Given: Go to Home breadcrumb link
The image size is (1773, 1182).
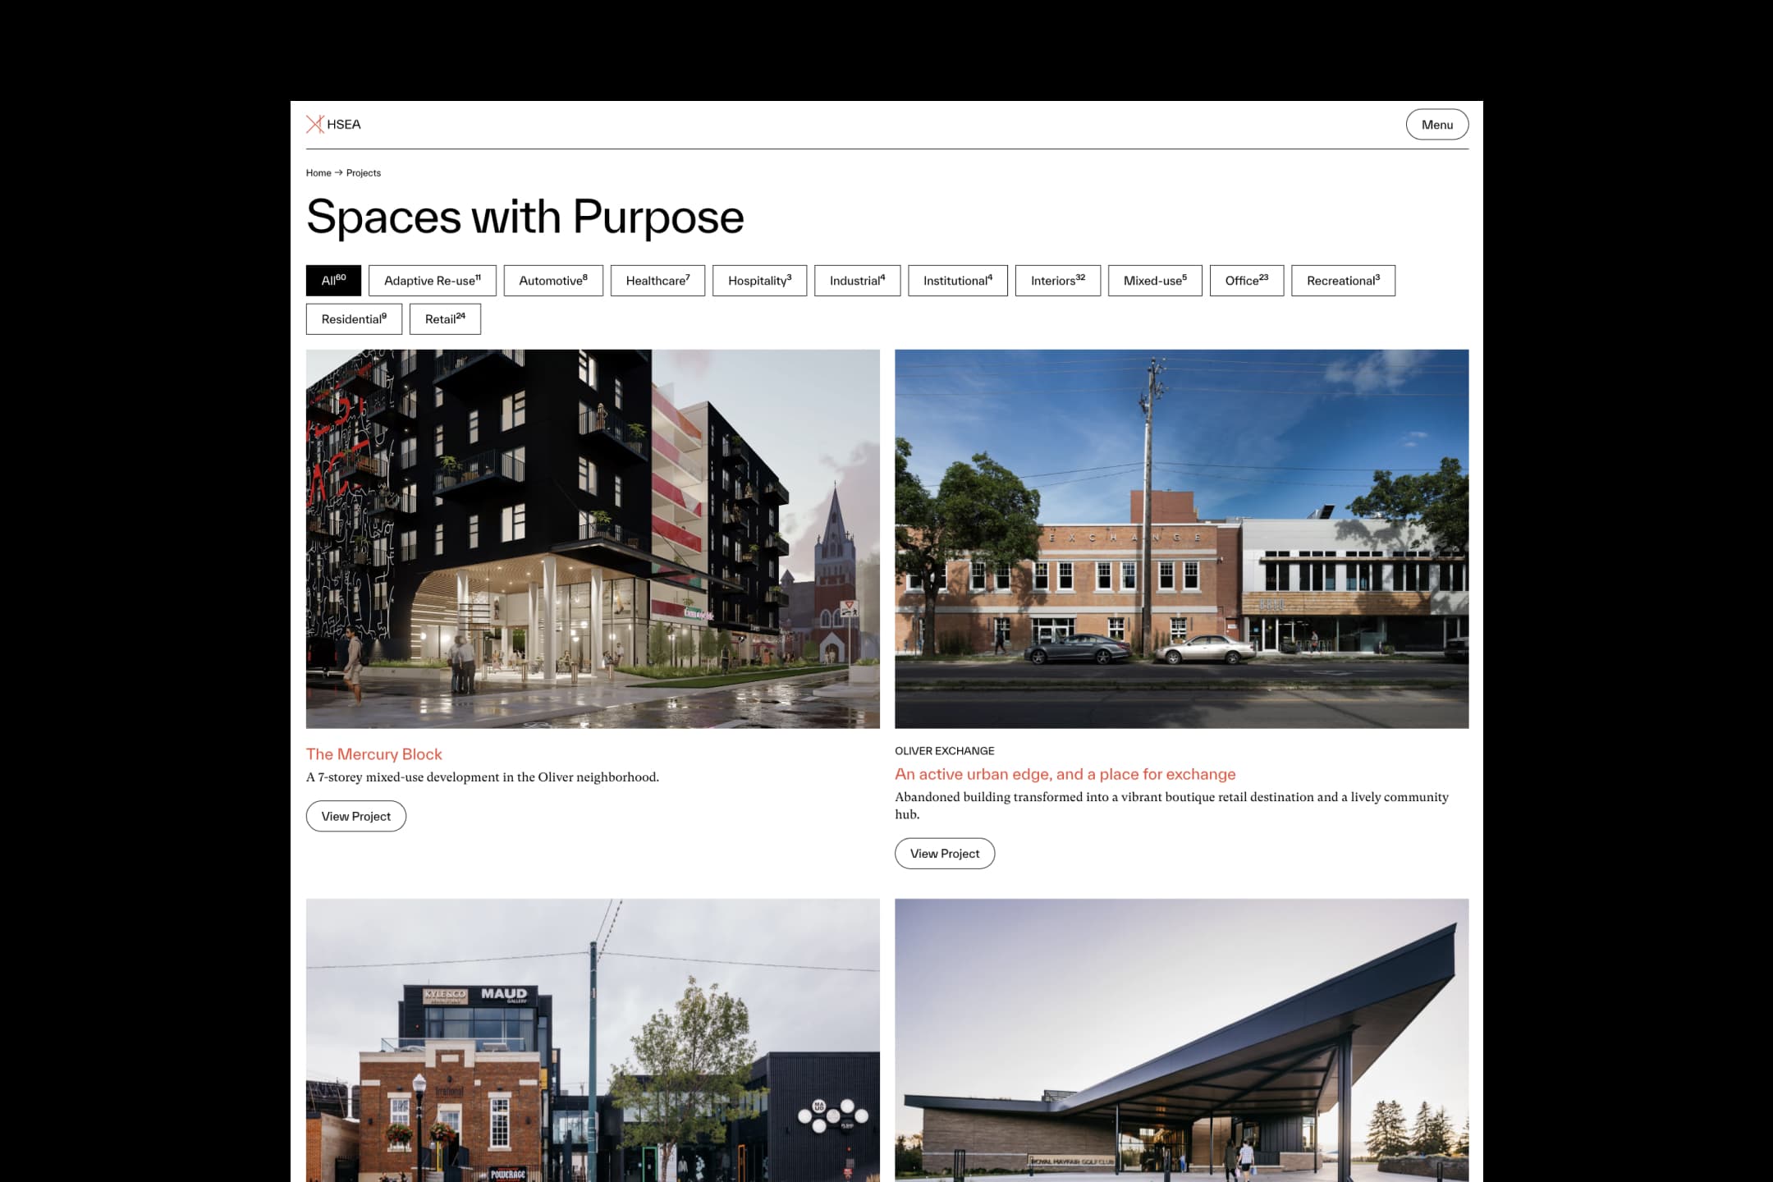Looking at the screenshot, I should [318, 173].
